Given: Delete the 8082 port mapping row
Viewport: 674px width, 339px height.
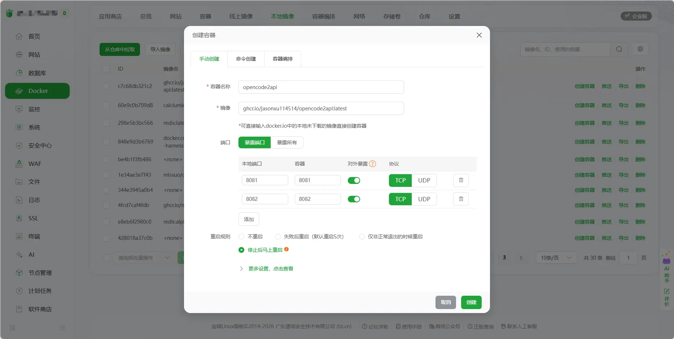Looking at the screenshot, I should coord(461,199).
